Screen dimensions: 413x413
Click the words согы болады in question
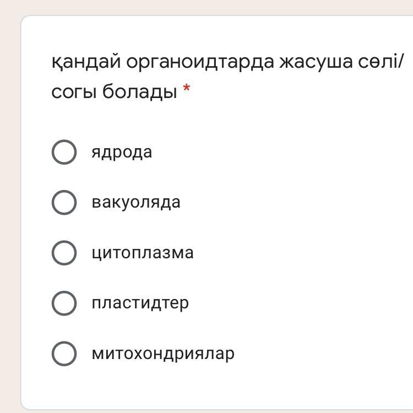coord(114,91)
